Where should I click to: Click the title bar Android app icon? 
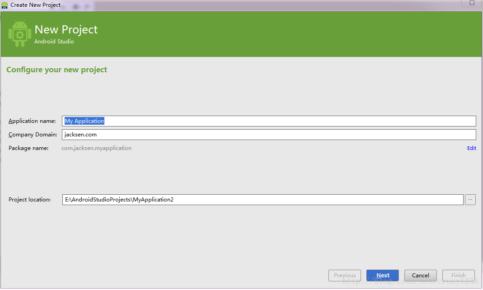pos(5,5)
